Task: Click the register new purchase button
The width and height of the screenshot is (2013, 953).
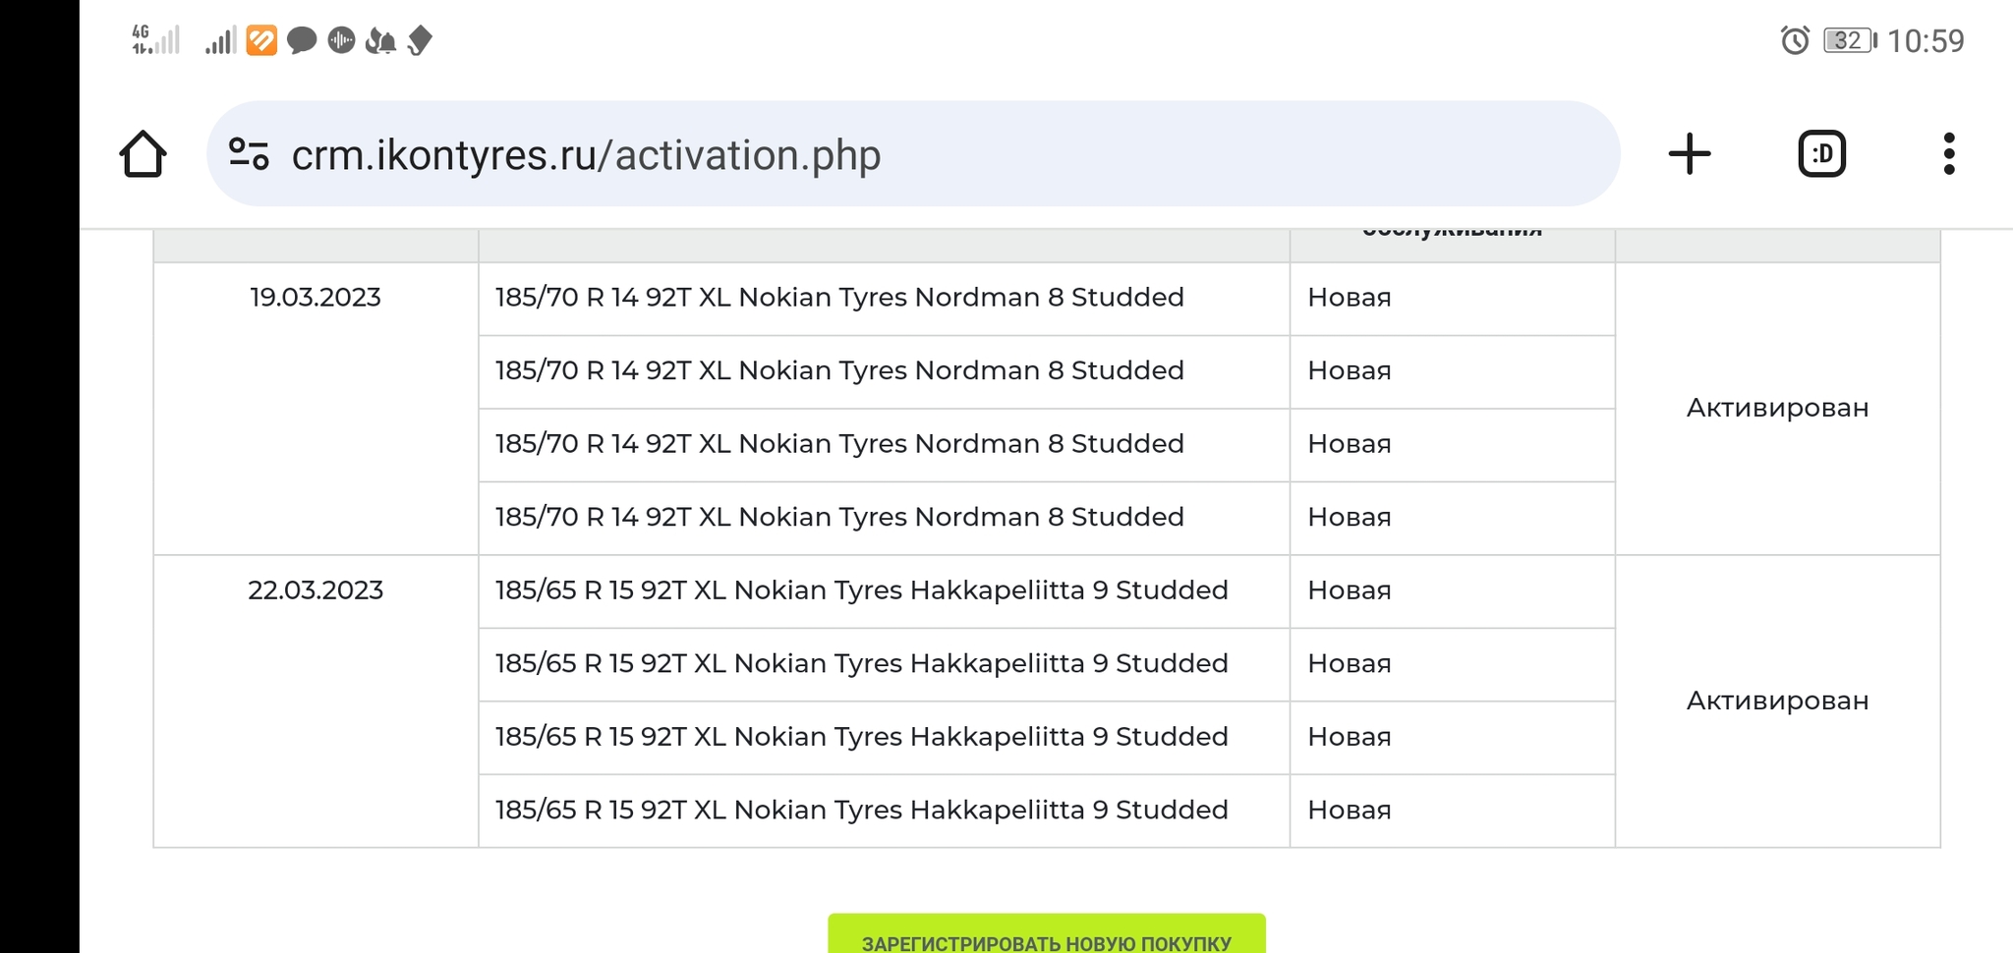Action: click(x=1046, y=938)
